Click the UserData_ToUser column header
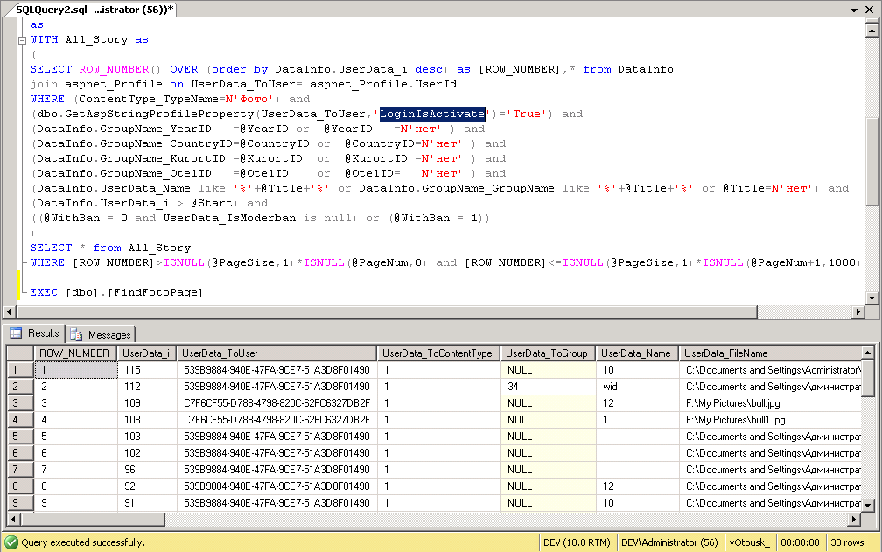The width and height of the screenshot is (882, 552). pos(276,353)
